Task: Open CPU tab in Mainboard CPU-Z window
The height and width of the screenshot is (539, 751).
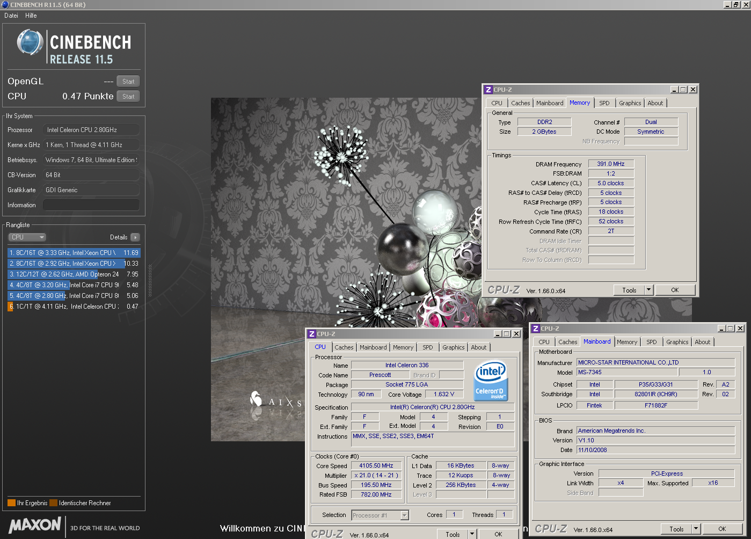Action: coord(544,342)
